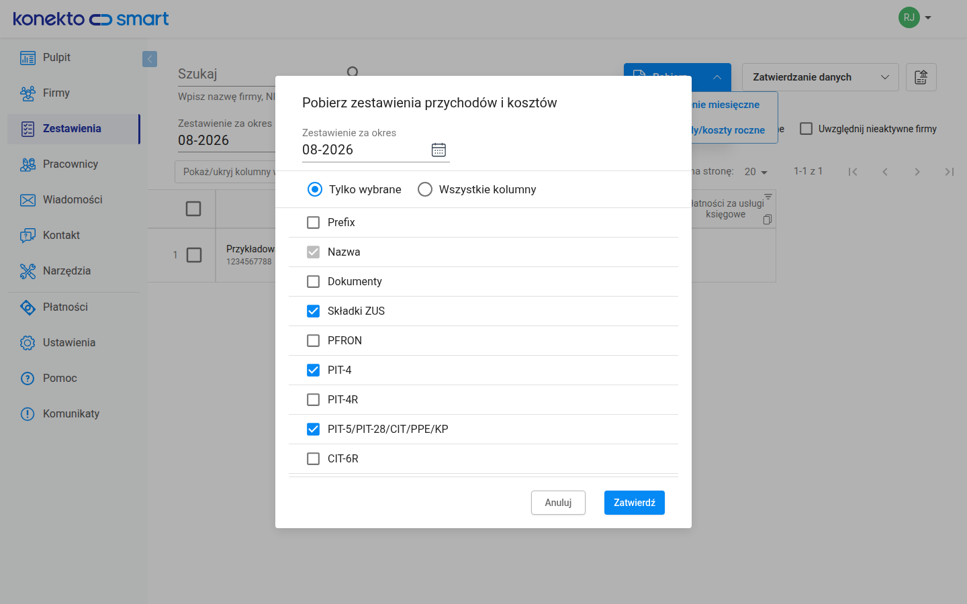Click the period field showing 08-2026 in dialog

(376, 150)
